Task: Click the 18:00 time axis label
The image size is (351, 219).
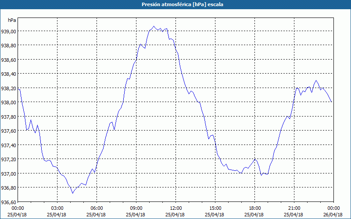Action: click(x=254, y=208)
